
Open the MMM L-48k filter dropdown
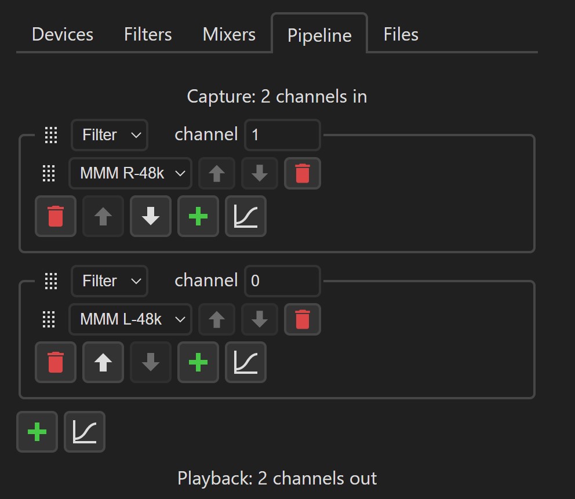[x=130, y=319]
